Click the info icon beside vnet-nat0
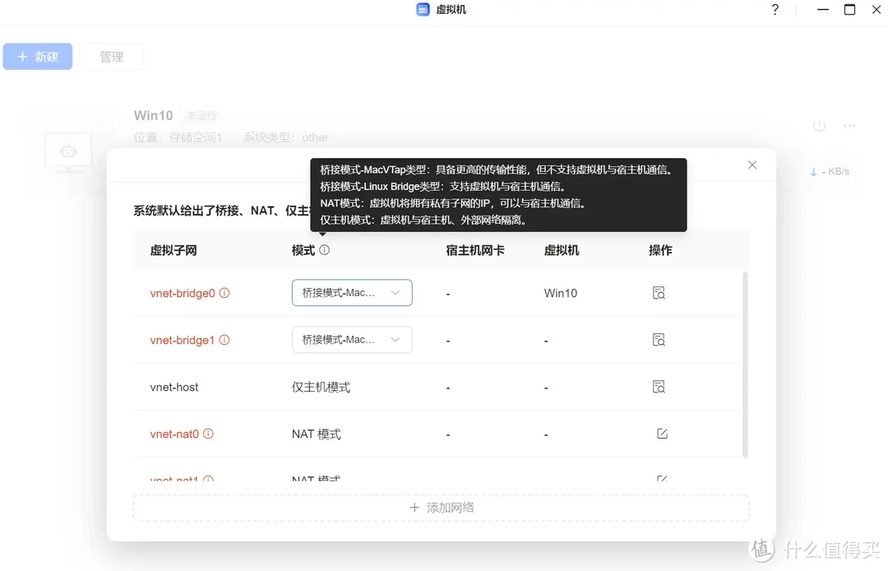 click(209, 434)
